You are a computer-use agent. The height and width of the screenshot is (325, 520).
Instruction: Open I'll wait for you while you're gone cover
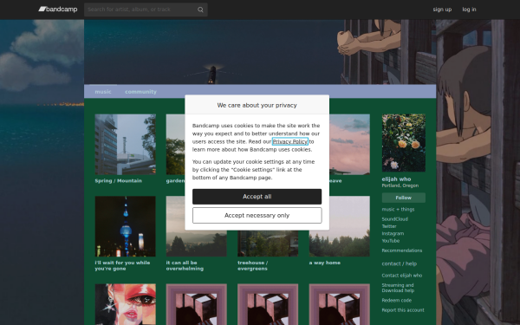coord(125,226)
